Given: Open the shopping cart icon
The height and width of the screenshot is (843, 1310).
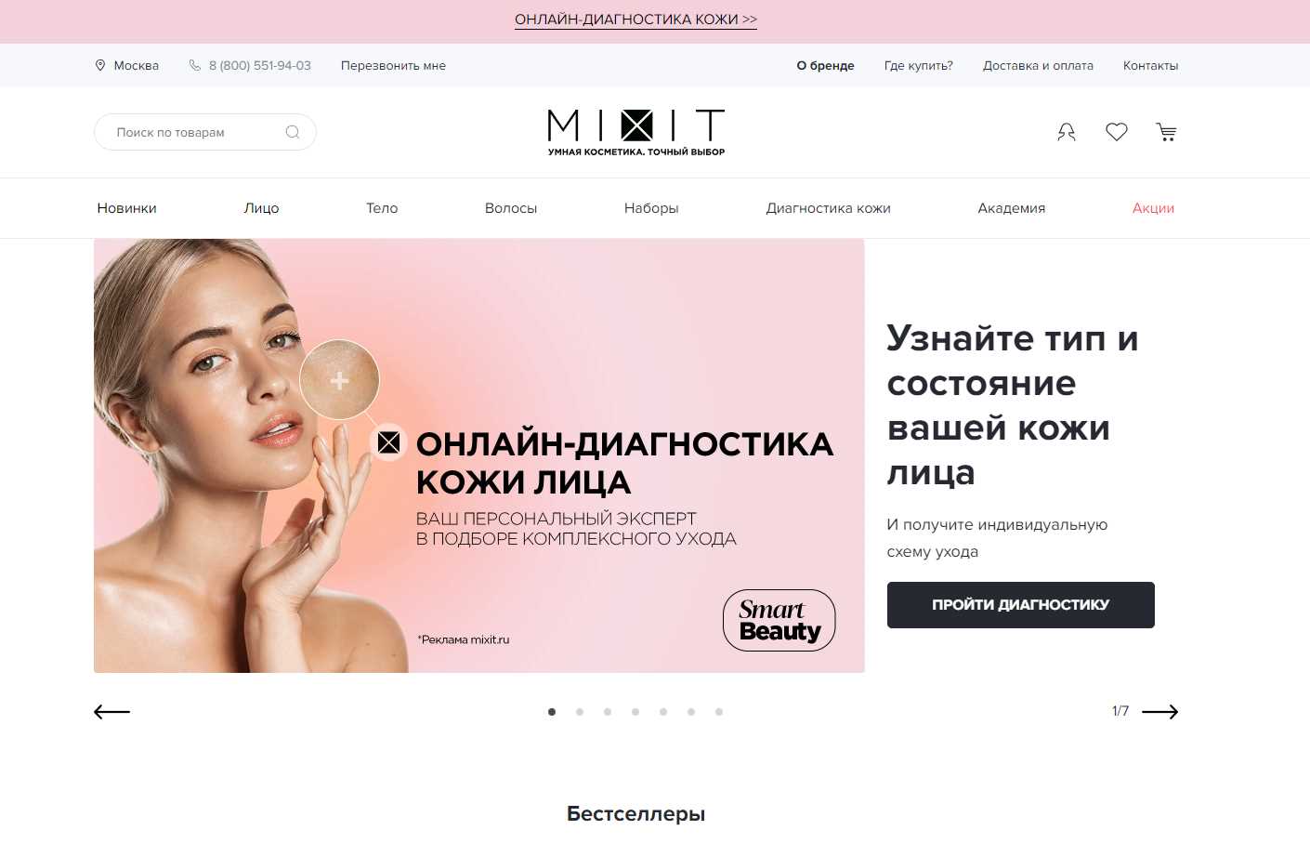Looking at the screenshot, I should 1167,132.
